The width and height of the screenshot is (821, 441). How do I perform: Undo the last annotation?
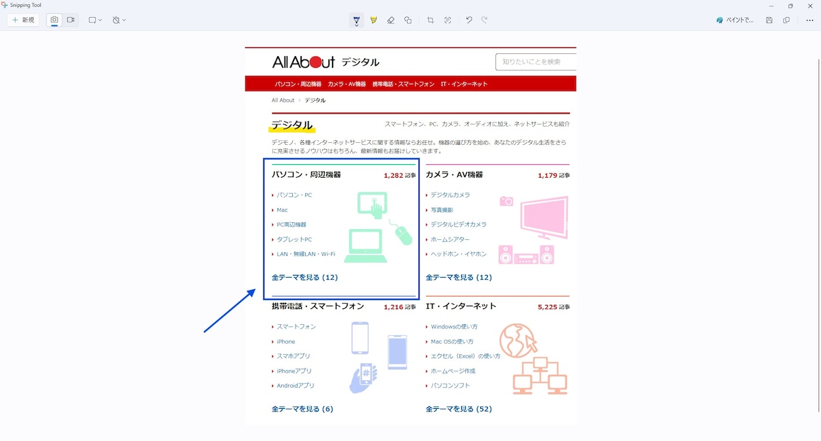pos(469,20)
